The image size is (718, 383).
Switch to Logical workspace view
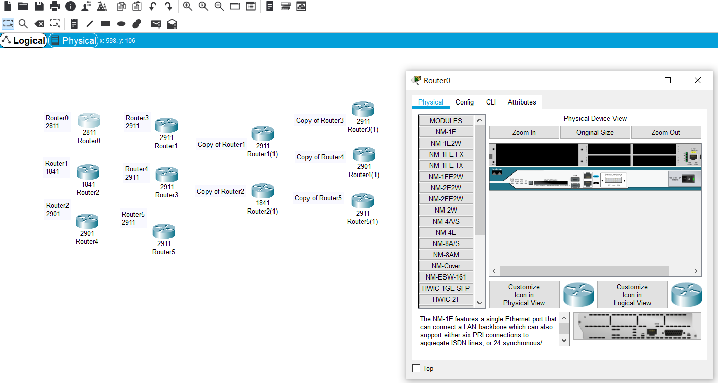23,41
